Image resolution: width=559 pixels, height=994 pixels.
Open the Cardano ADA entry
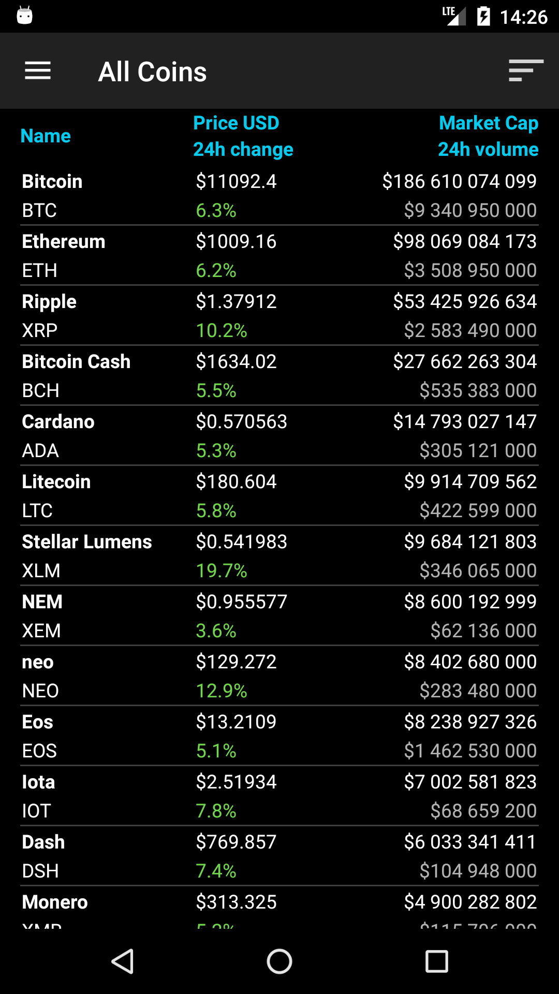click(279, 436)
